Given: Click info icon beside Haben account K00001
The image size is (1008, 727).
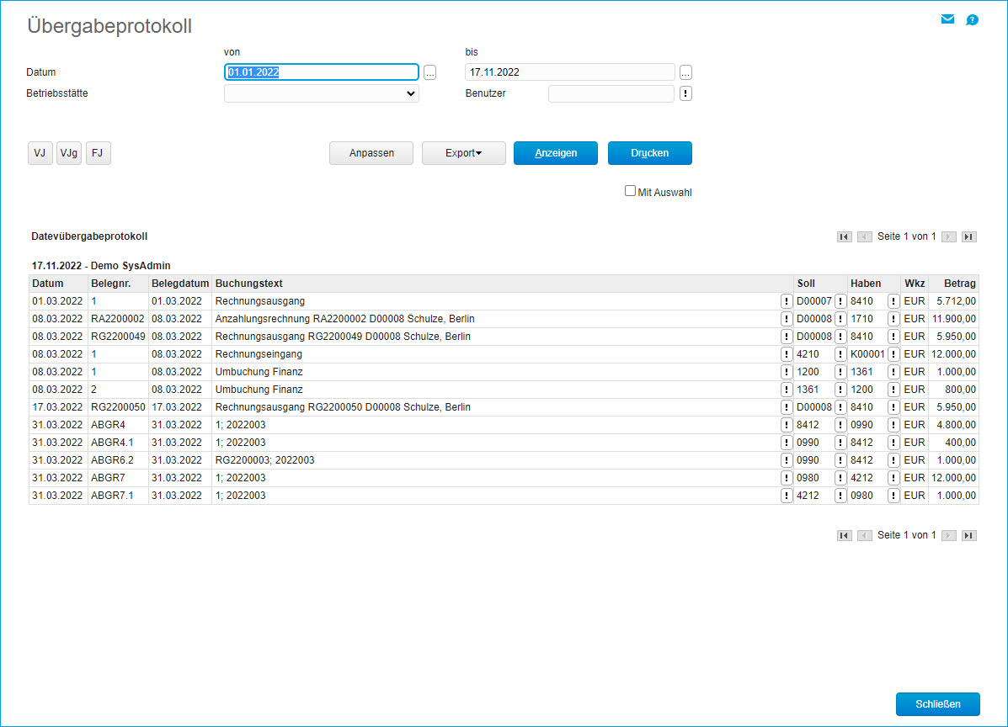Looking at the screenshot, I should point(893,354).
